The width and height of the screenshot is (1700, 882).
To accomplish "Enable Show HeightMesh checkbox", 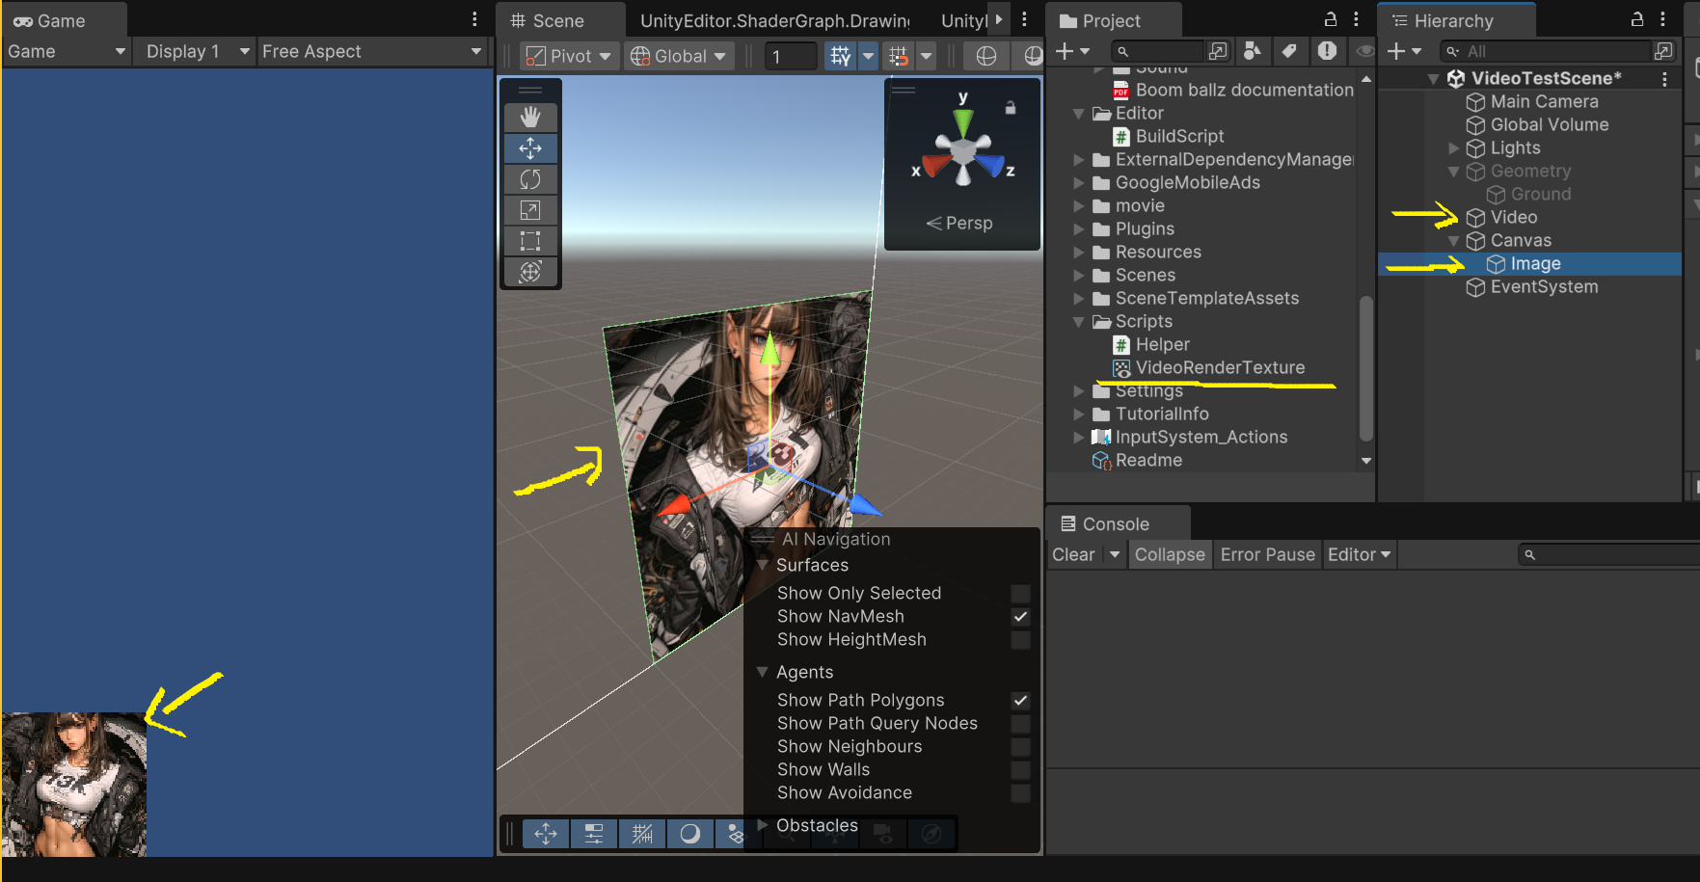I will (x=1020, y=640).
